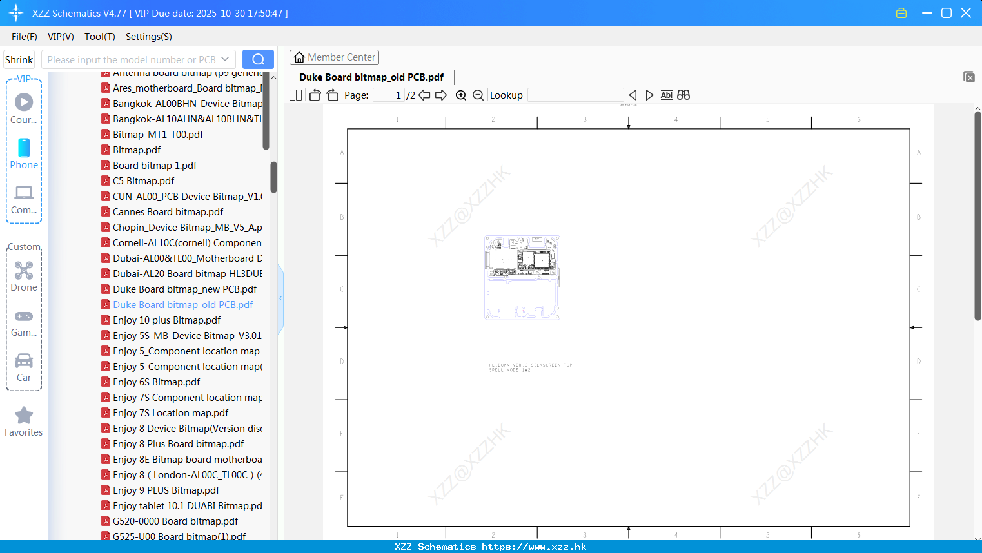This screenshot has height=553, width=982.
Task: Open the model number dropdown arrow
Action: tap(225, 59)
